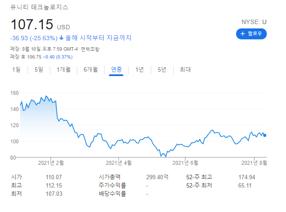Click the 100 y-axis label
Screen dimensions: 286x212
pyautogui.click(x=14, y=142)
